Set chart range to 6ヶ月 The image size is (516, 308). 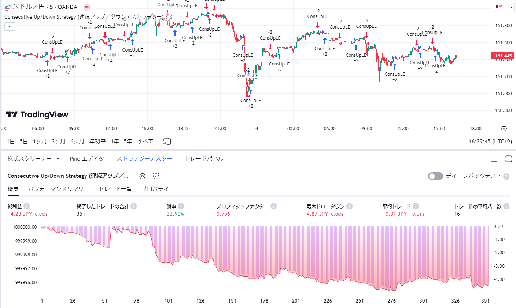pos(77,142)
